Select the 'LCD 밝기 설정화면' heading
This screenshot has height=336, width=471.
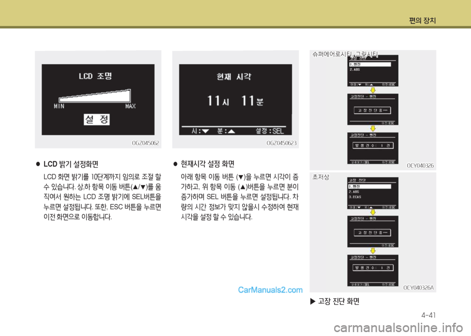[x=71, y=164]
